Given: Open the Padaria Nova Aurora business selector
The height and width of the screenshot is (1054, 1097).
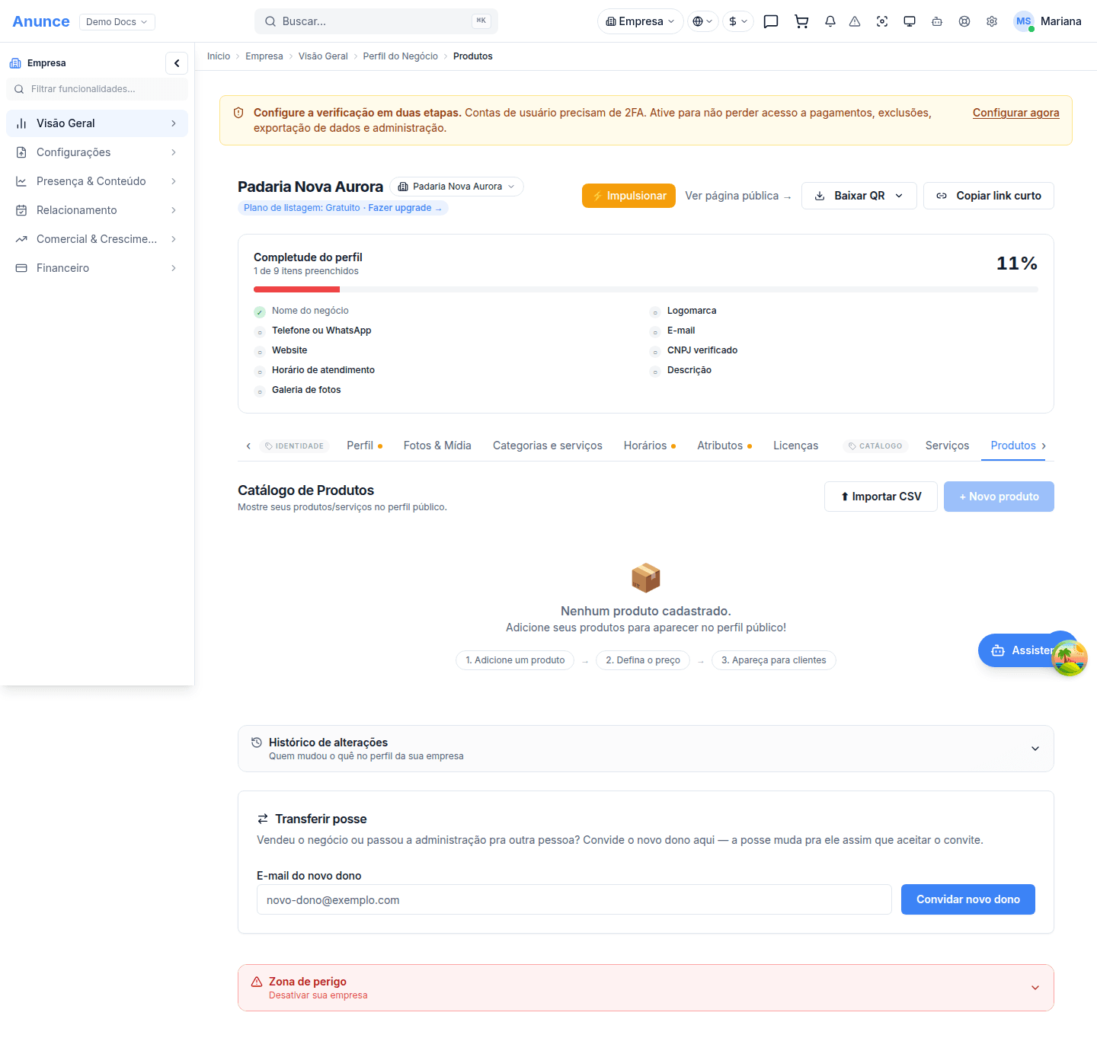Looking at the screenshot, I should [x=457, y=187].
